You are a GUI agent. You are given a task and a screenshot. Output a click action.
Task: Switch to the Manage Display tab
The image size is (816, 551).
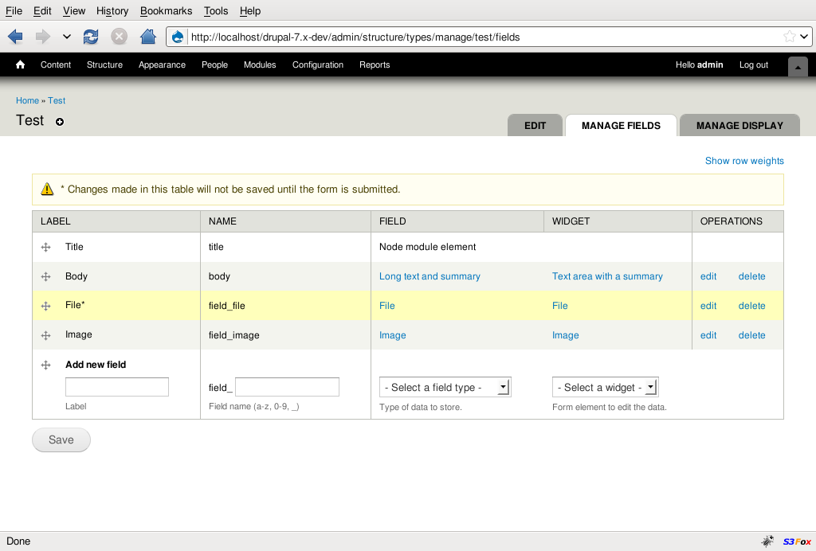739,126
